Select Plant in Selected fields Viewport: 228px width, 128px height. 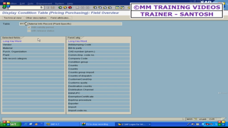[33, 55]
